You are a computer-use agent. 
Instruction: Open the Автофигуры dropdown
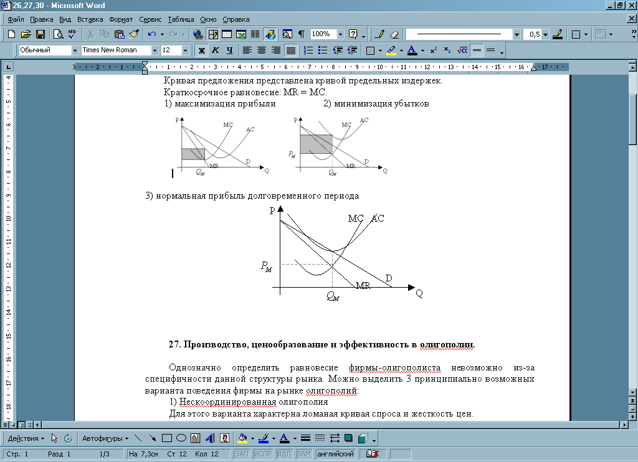pos(105,438)
